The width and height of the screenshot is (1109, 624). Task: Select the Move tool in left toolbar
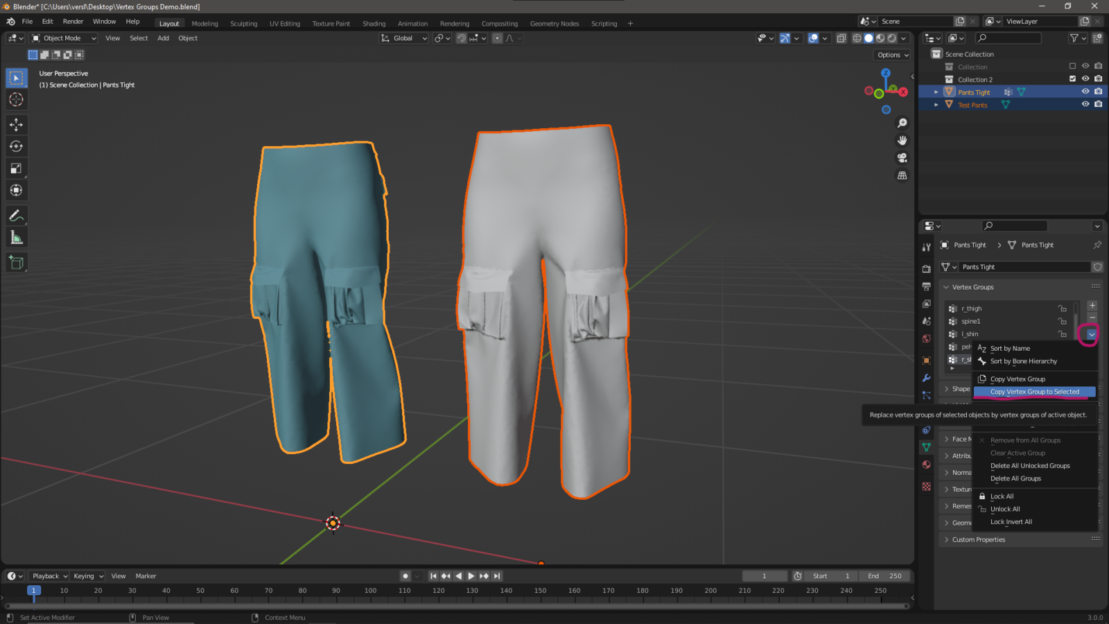pos(16,124)
